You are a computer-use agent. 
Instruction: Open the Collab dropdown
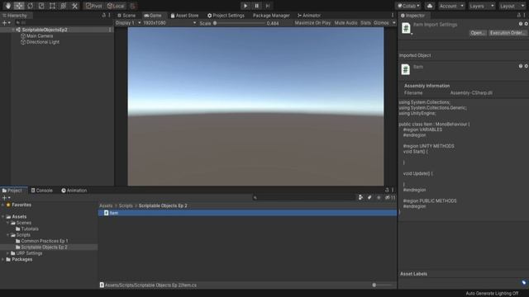[x=408, y=6]
